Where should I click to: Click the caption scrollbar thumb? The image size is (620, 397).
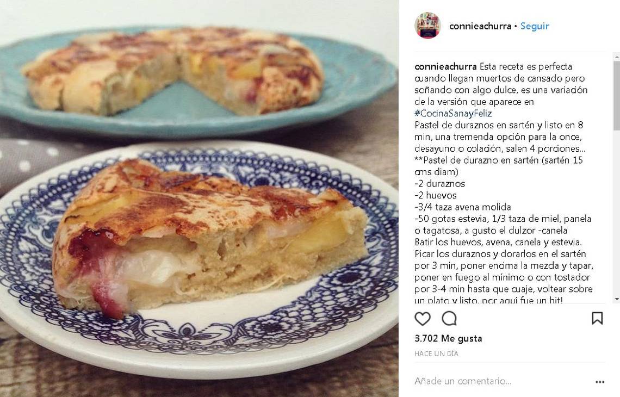tap(616, 95)
